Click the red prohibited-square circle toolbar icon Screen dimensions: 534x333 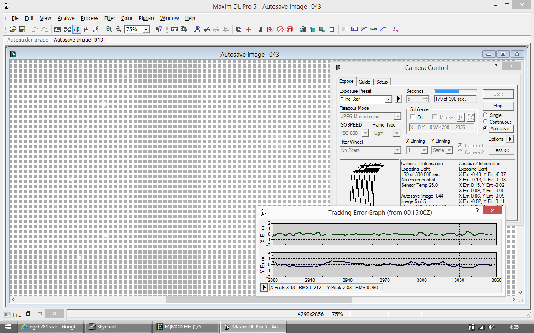(290, 29)
